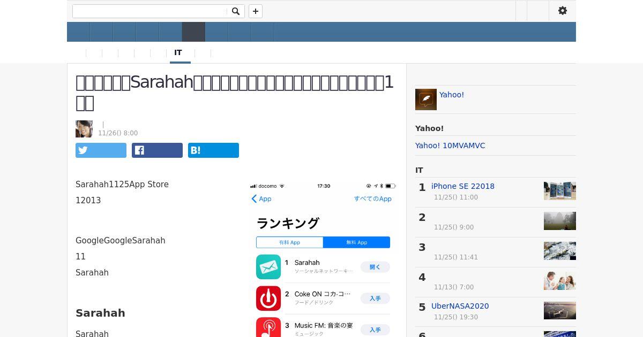Open the Yahoo! link beside the feather icon

(x=452, y=95)
